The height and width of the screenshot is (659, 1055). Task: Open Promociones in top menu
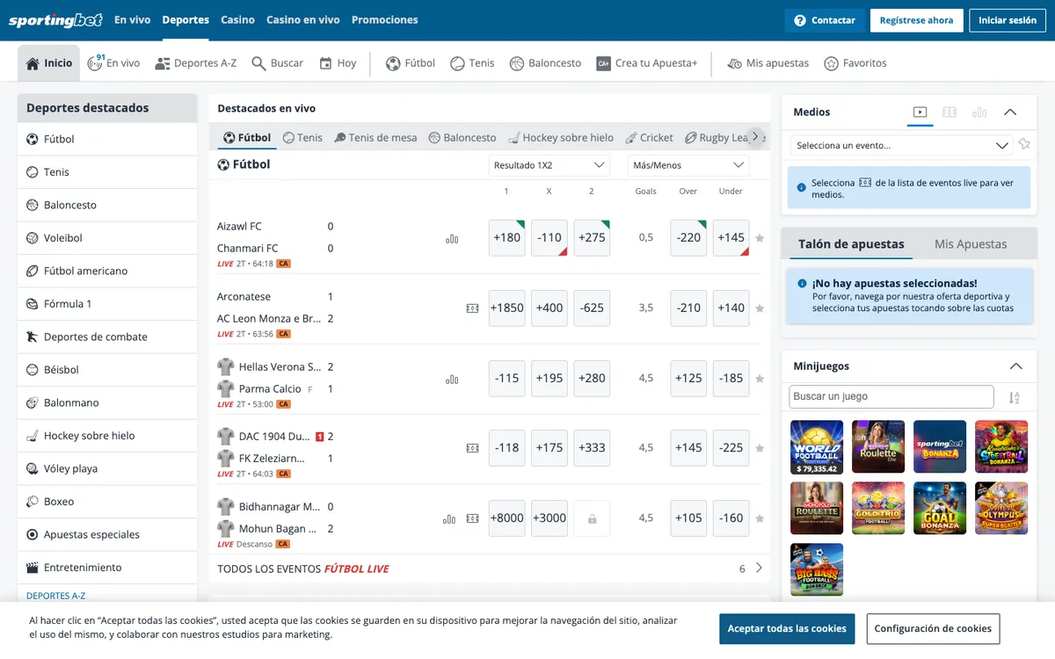pyautogui.click(x=384, y=20)
